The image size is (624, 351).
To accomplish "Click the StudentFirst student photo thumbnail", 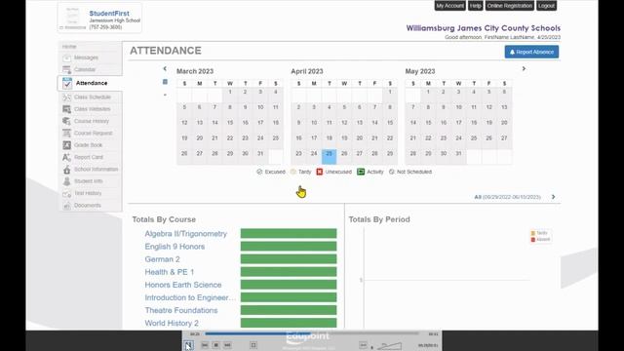I will click(72, 18).
